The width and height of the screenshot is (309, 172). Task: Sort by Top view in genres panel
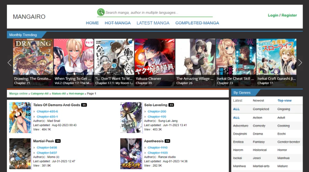pos(285,101)
